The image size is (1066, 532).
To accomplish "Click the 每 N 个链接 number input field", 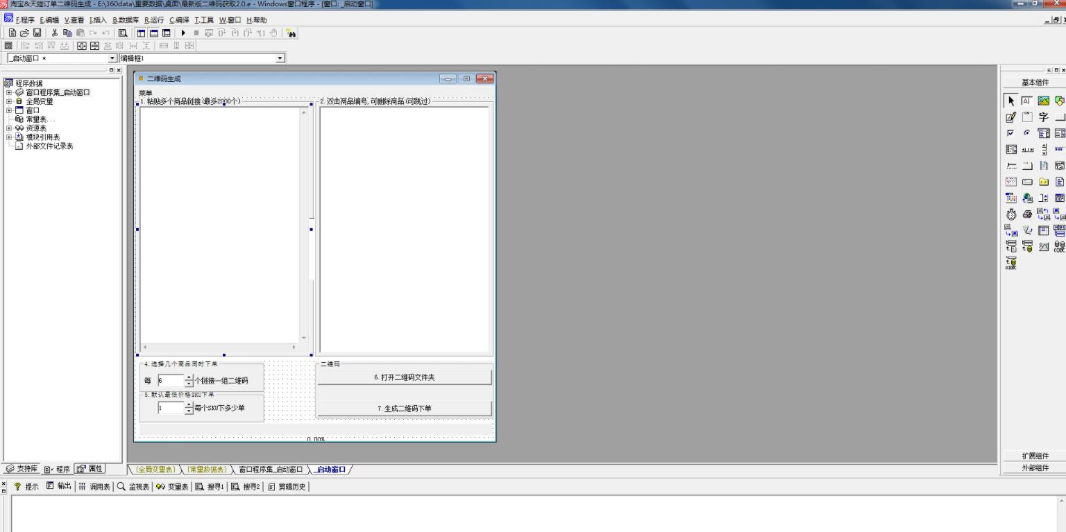I will point(170,381).
